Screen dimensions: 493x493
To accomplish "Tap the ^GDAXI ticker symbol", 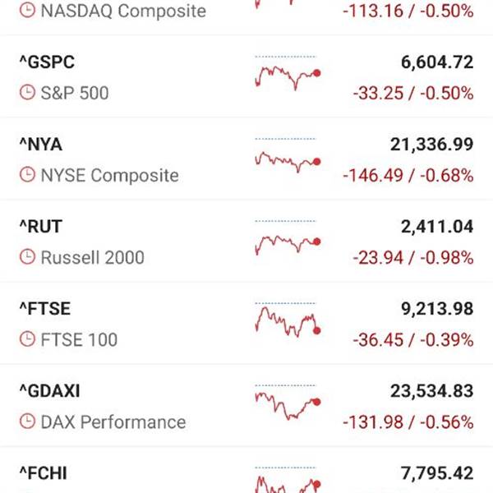I will (x=49, y=391).
